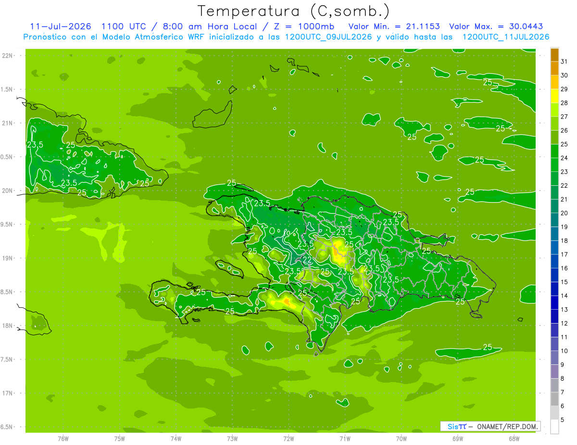
Task: Click the '25' contour label near 17.5N 68.5W
Action: point(487,347)
